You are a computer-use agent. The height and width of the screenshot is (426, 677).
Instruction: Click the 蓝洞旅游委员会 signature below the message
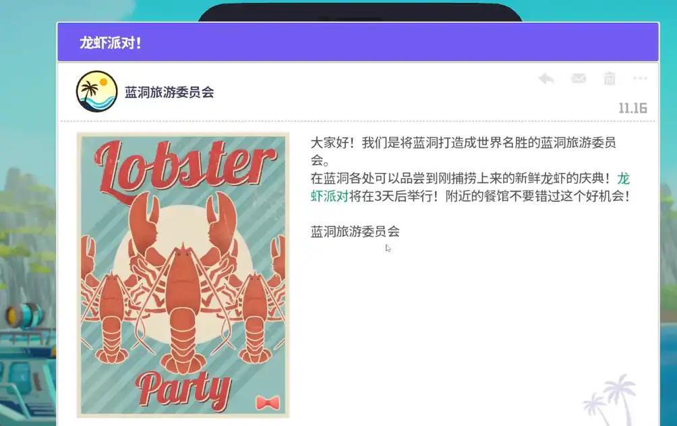355,232
